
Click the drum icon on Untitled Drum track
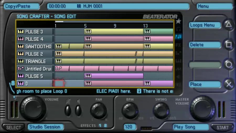tap(21, 68)
